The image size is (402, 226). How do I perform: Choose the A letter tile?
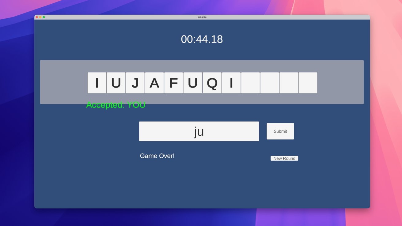point(154,83)
